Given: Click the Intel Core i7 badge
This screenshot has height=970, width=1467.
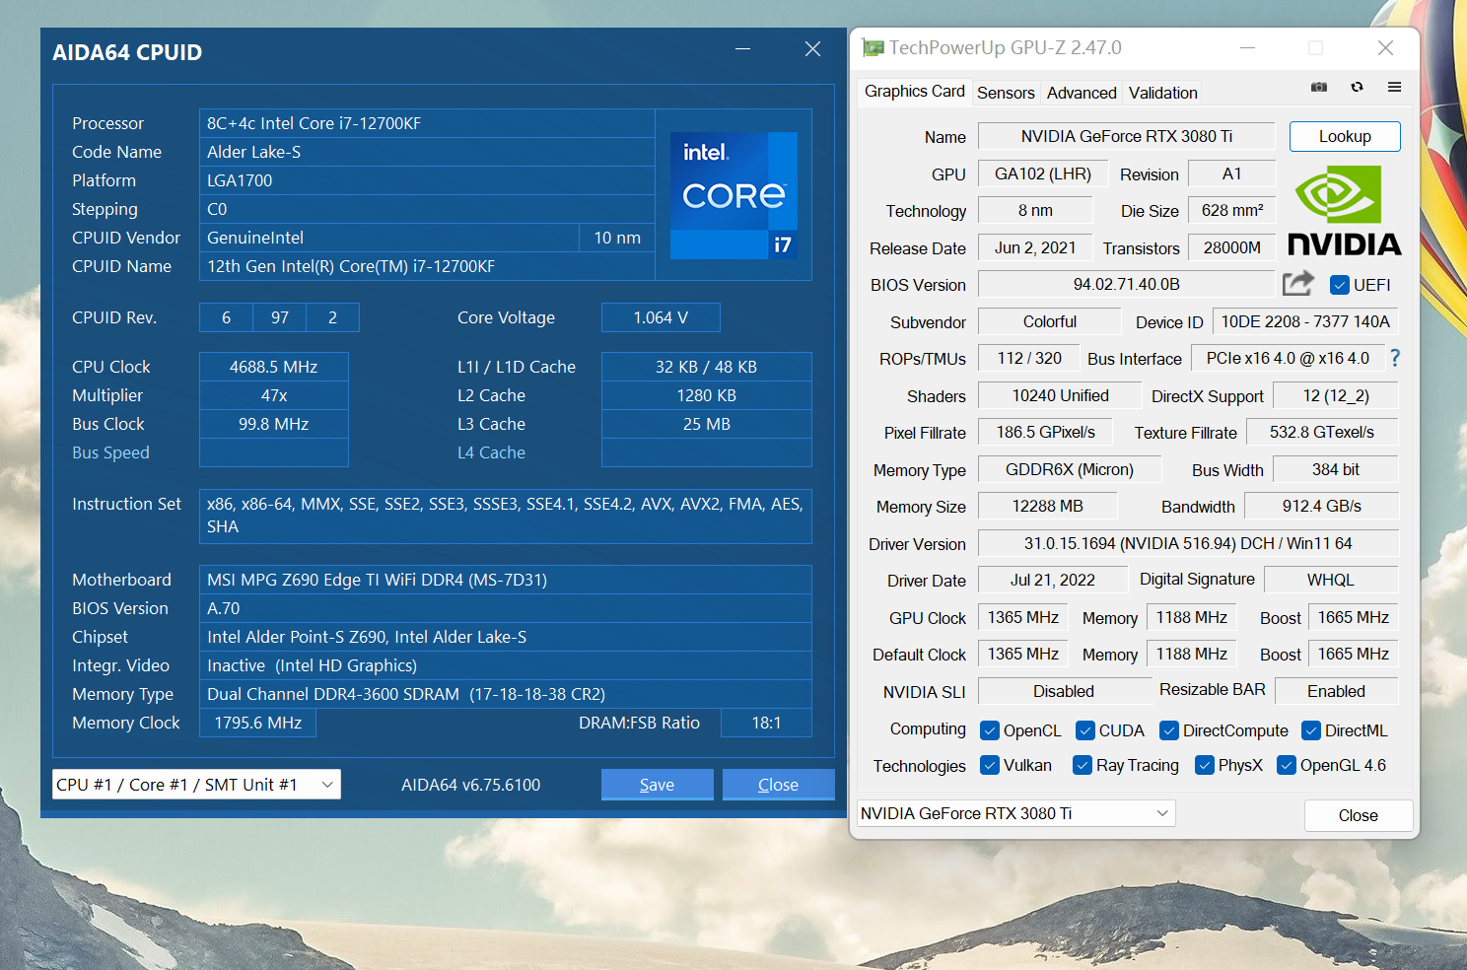Looking at the screenshot, I should 733,195.
